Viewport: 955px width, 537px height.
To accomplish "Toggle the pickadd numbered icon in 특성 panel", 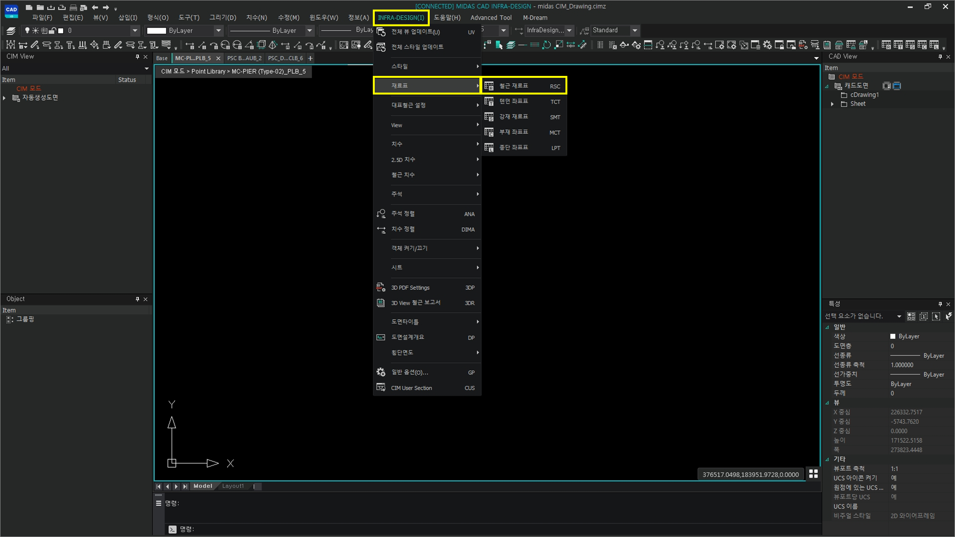I will pyautogui.click(x=924, y=316).
